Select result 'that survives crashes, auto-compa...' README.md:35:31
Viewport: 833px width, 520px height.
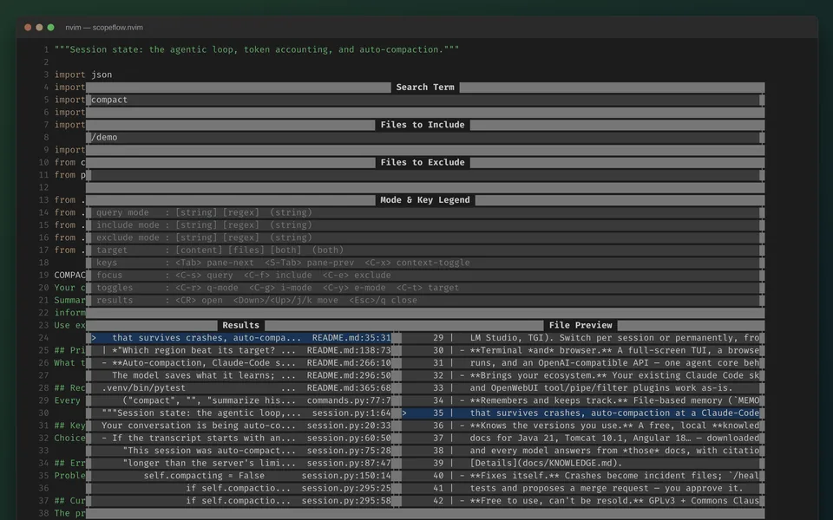[x=241, y=338]
